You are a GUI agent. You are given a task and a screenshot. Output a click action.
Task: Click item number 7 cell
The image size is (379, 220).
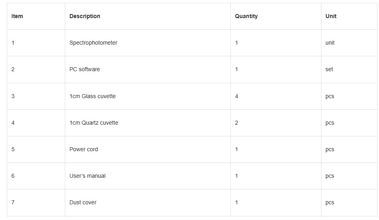(x=13, y=203)
